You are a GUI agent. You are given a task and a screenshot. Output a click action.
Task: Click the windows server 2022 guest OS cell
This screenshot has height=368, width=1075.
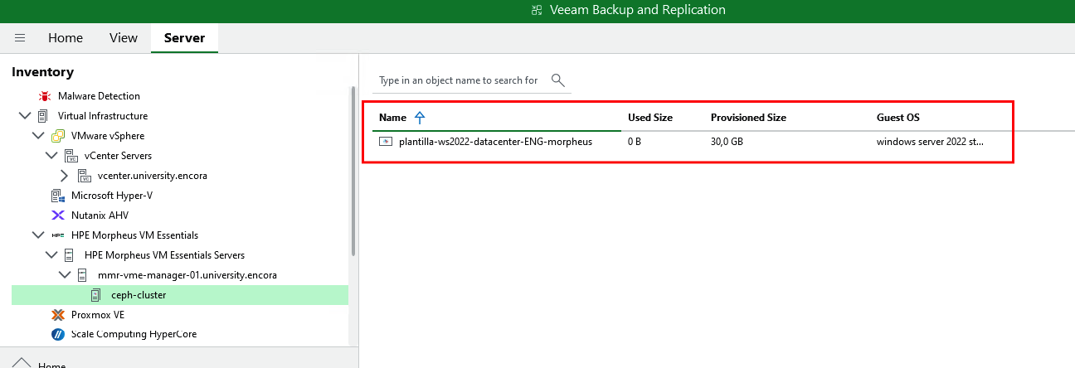pyautogui.click(x=930, y=142)
